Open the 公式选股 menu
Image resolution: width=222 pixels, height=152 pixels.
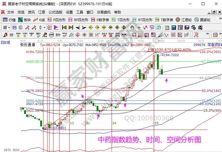[x=56, y=12]
